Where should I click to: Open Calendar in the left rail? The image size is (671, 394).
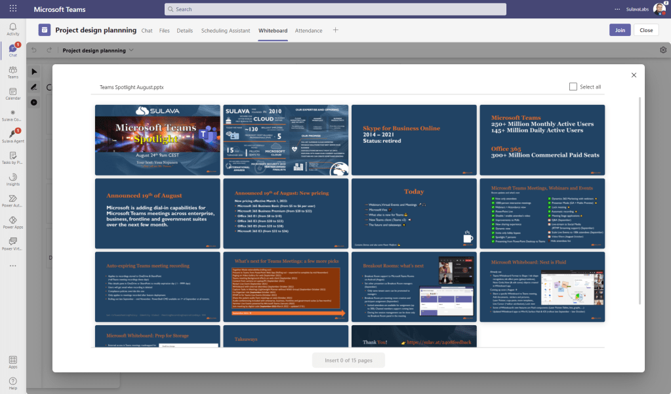(x=12, y=92)
